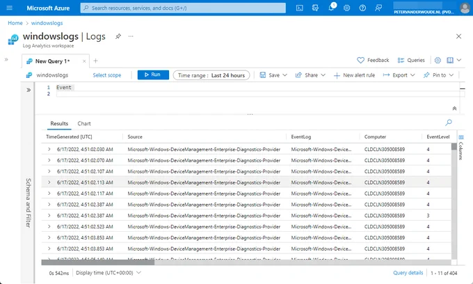Expand the row at 4:51:02.523 AM
Viewport: 473px width, 284px height.
click(x=49, y=226)
